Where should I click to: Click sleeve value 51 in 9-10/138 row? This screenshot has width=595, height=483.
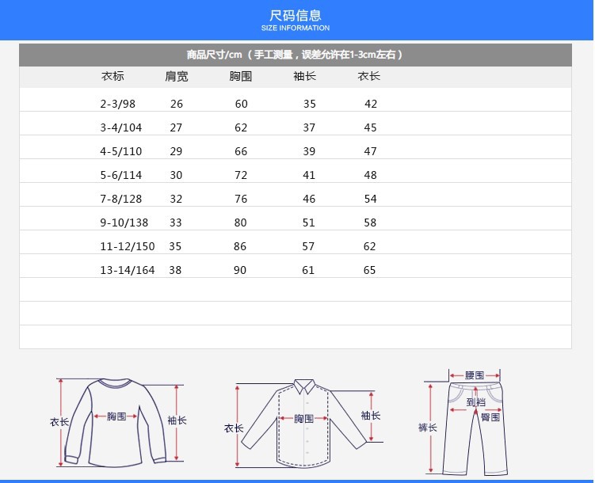coord(309,222)
